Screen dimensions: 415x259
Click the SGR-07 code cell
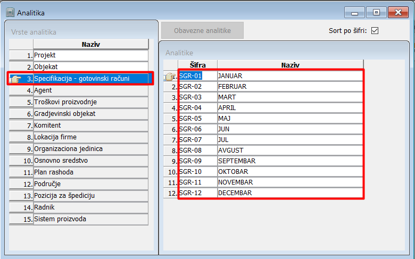coord(198,140)
